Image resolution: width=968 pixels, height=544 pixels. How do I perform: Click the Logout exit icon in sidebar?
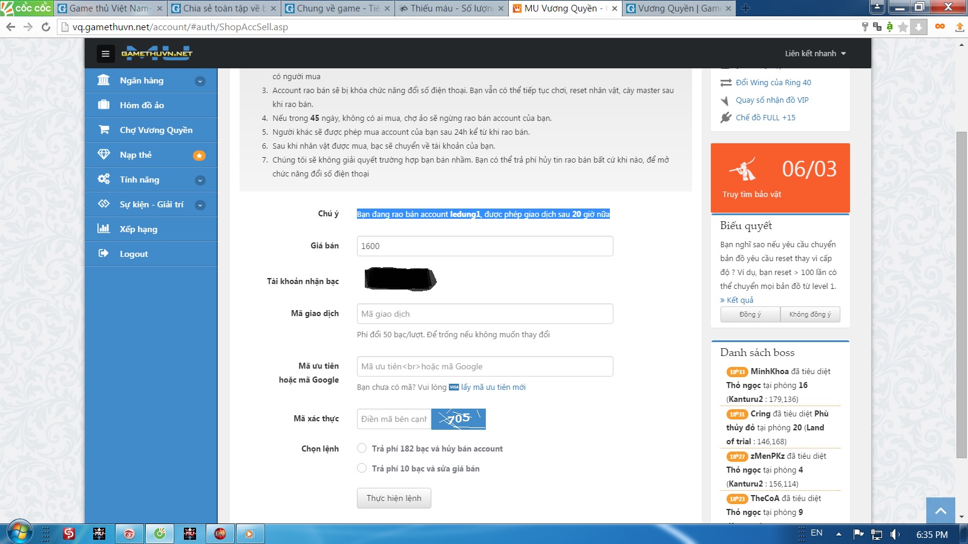[x=103, y=254]
